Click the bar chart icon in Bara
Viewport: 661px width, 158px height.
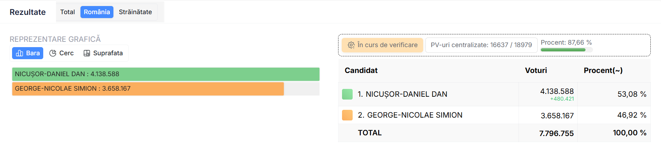19,53
